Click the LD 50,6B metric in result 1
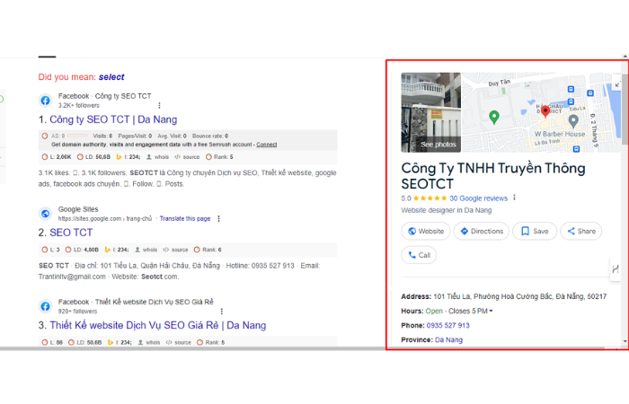The width and height of the screenshot is (629, 404). [93, 157]
